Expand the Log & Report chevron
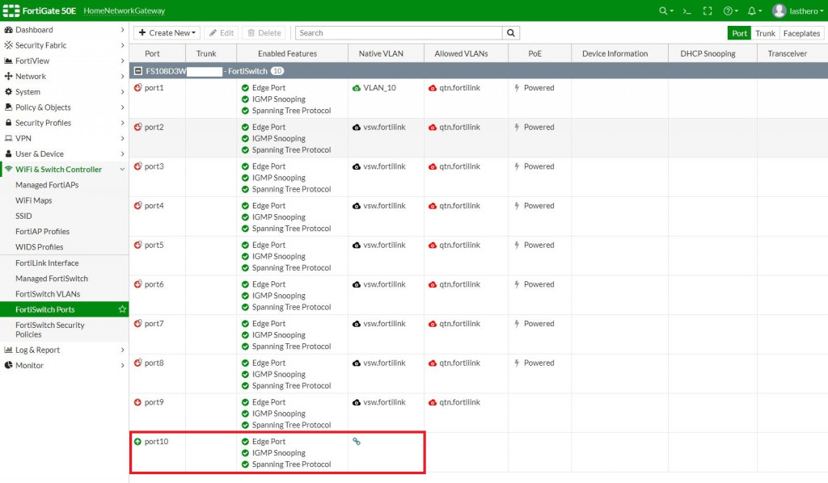Image resolution: width=828 pixels, height=483 pixels. [x=123, y=350]
